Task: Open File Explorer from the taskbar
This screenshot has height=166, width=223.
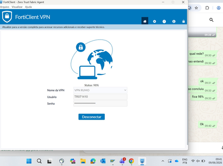Action: click(83, 161)
